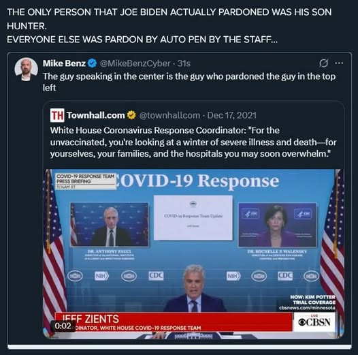Click Dr. Anthony Fauci video panel
This screenshot has height=355, width=358.
coord(110,224)
